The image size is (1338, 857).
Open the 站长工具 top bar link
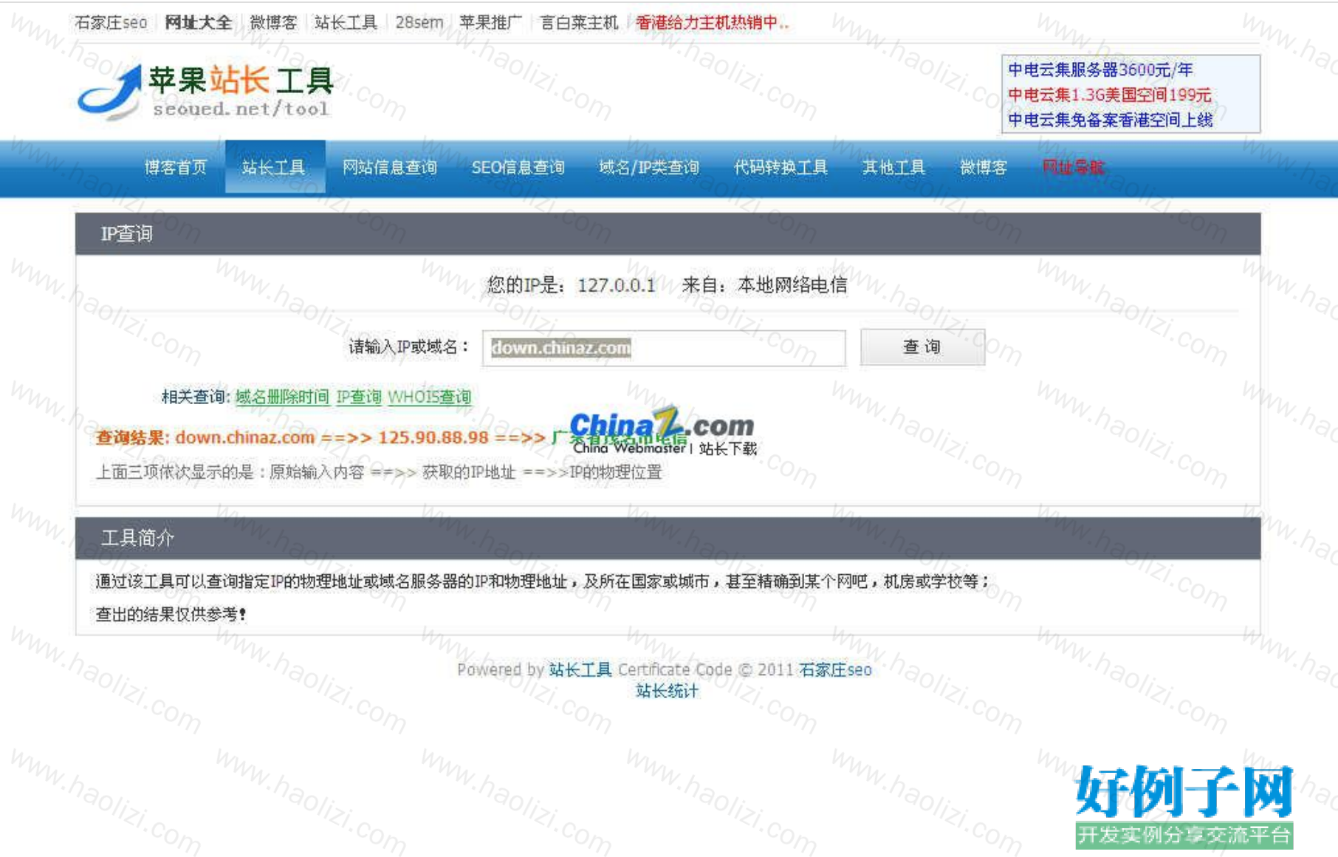346,23
